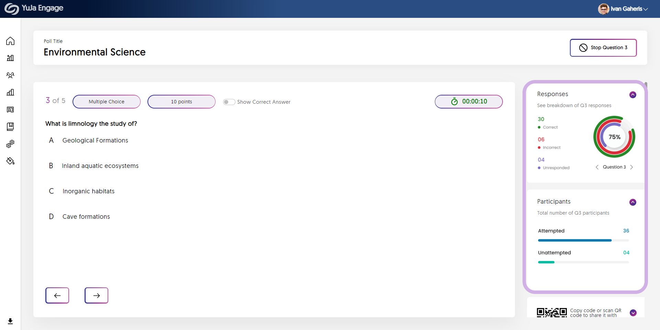Select answer option B Inland aquatic ecosystems
660x330 pixels.
coord(100,166)
